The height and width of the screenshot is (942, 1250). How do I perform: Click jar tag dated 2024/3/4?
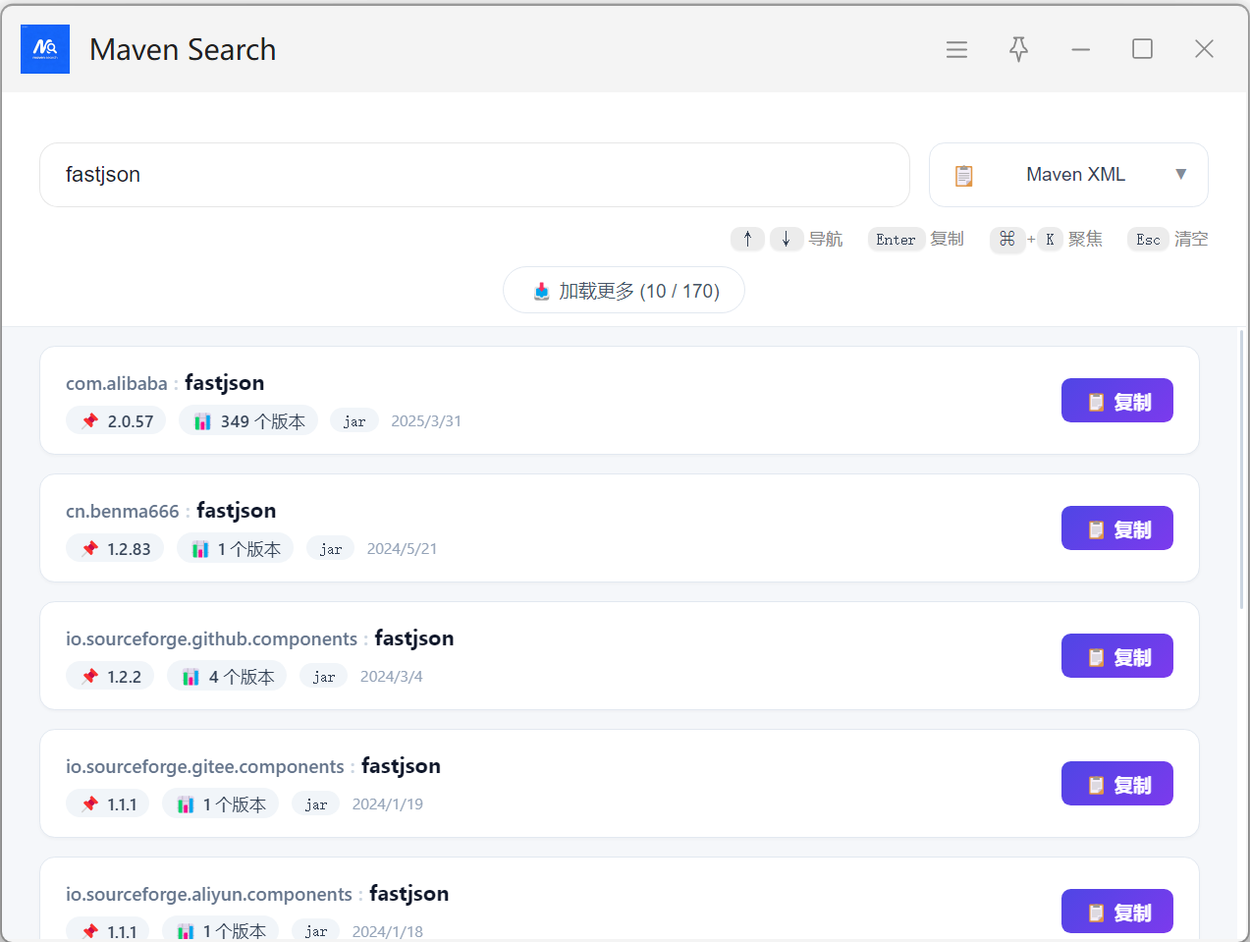coord(324,676)
